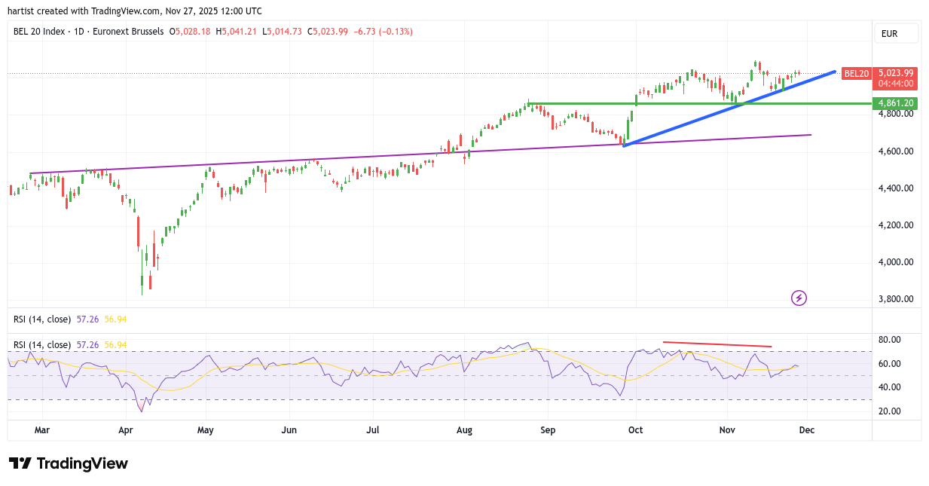Open the EUR currency selector
This screenshot has width=929, height=486.
point(895,34)
